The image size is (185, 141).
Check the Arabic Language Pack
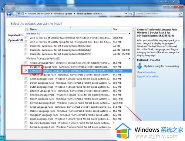pos(26,63)
